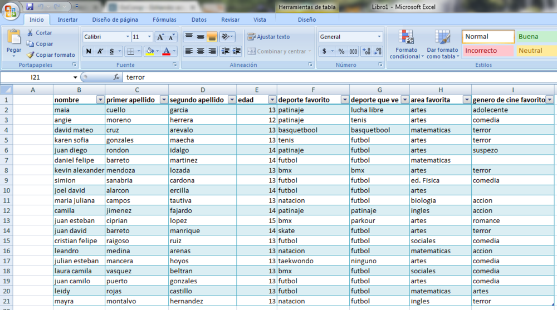This screenshot has height=310, width=557.
Task: Expand the General number format dropdown
Action: pyautogui.click(x=379, y=37)
